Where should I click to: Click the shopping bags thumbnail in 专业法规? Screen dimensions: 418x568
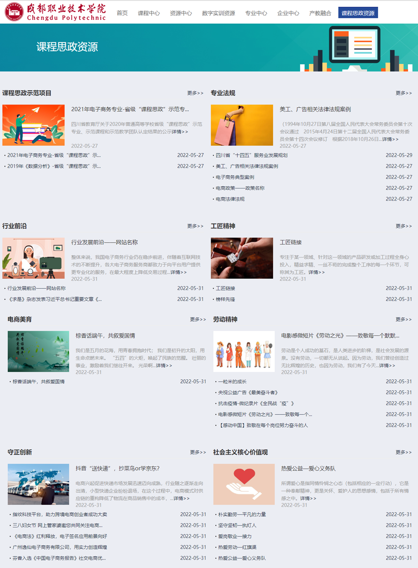[x=242, y=125]
